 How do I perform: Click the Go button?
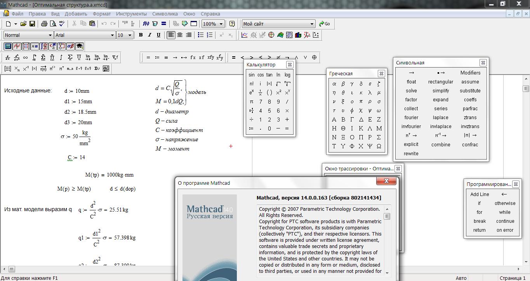pyautogui.click(x=325, y=24)
